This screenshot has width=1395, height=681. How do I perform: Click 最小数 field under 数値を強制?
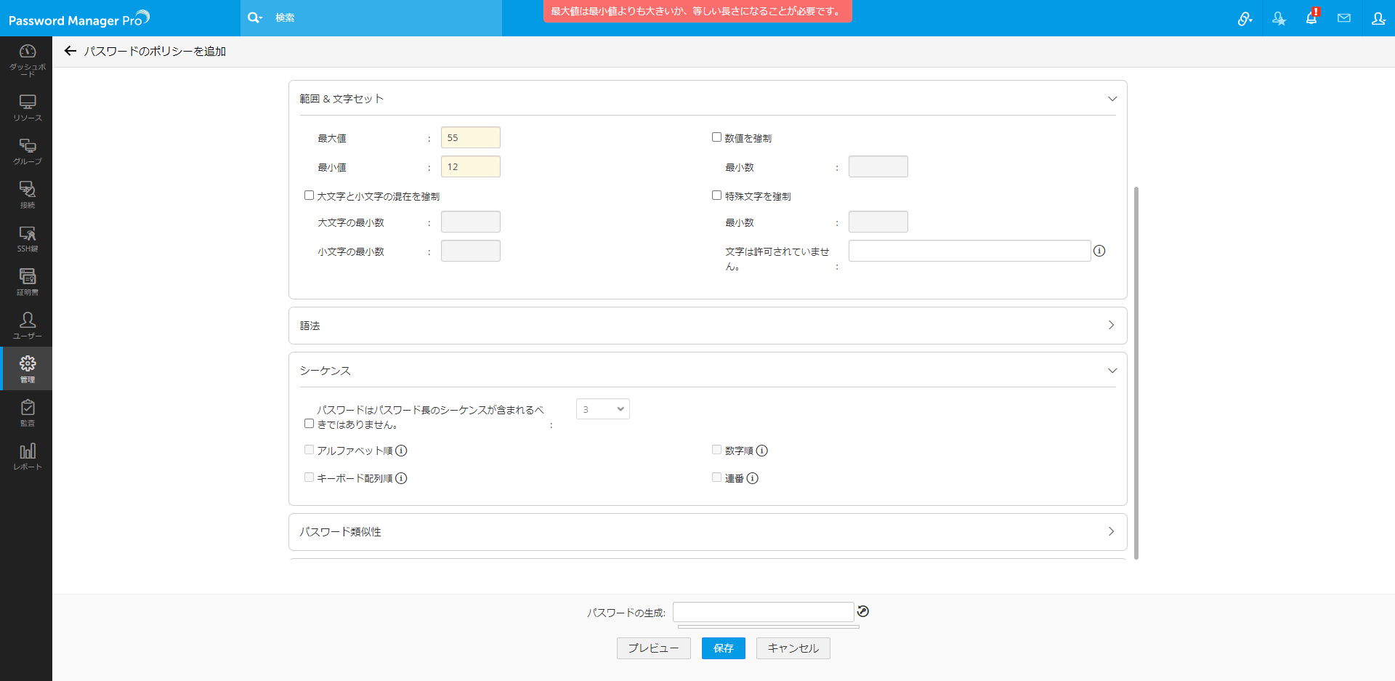[878, 166]
